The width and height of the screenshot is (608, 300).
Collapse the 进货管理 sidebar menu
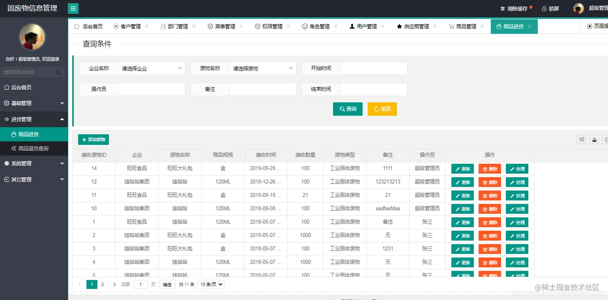[x=34, y=119]
